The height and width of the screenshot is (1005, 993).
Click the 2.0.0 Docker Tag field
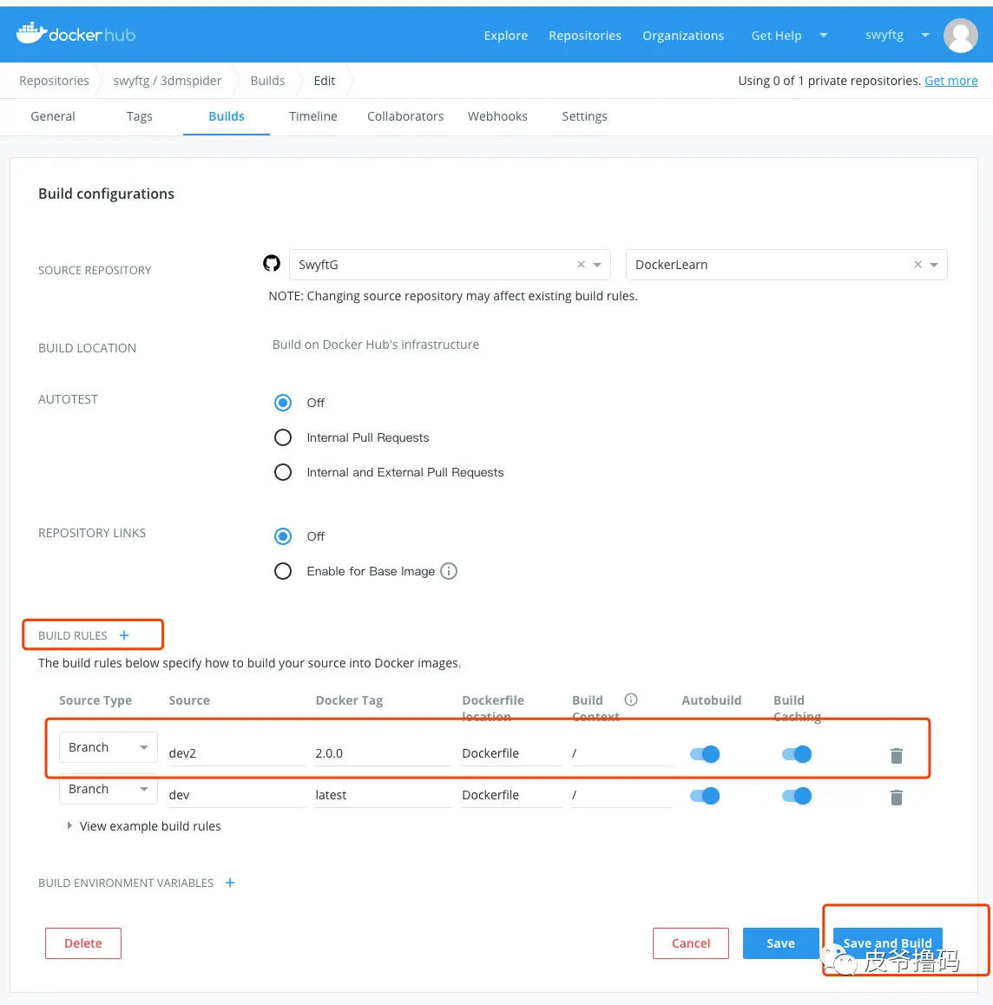pyautogui.click(x=383, y=753)
